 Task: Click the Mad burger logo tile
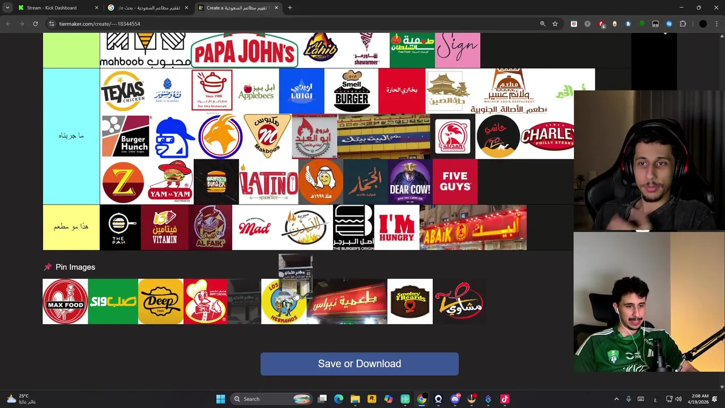click(255, 227)
